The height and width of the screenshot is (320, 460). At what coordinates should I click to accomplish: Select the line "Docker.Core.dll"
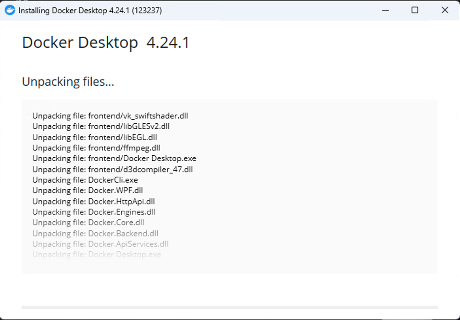point(88,222)
